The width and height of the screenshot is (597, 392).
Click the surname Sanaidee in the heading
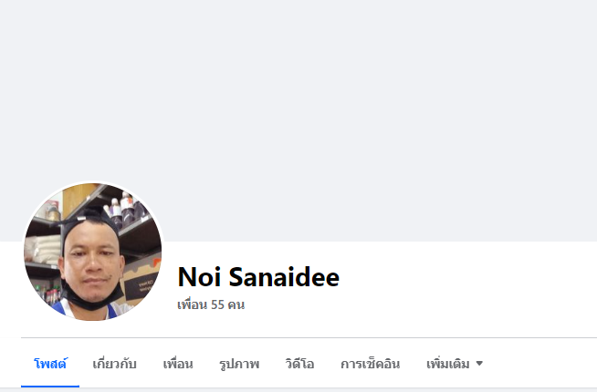tap(284, 276)
